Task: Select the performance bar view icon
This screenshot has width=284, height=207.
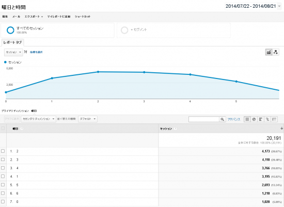Action: click(261, 119)
